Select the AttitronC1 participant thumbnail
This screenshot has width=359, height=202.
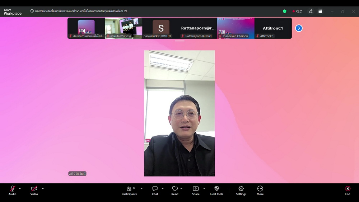(x=273, y=28)
